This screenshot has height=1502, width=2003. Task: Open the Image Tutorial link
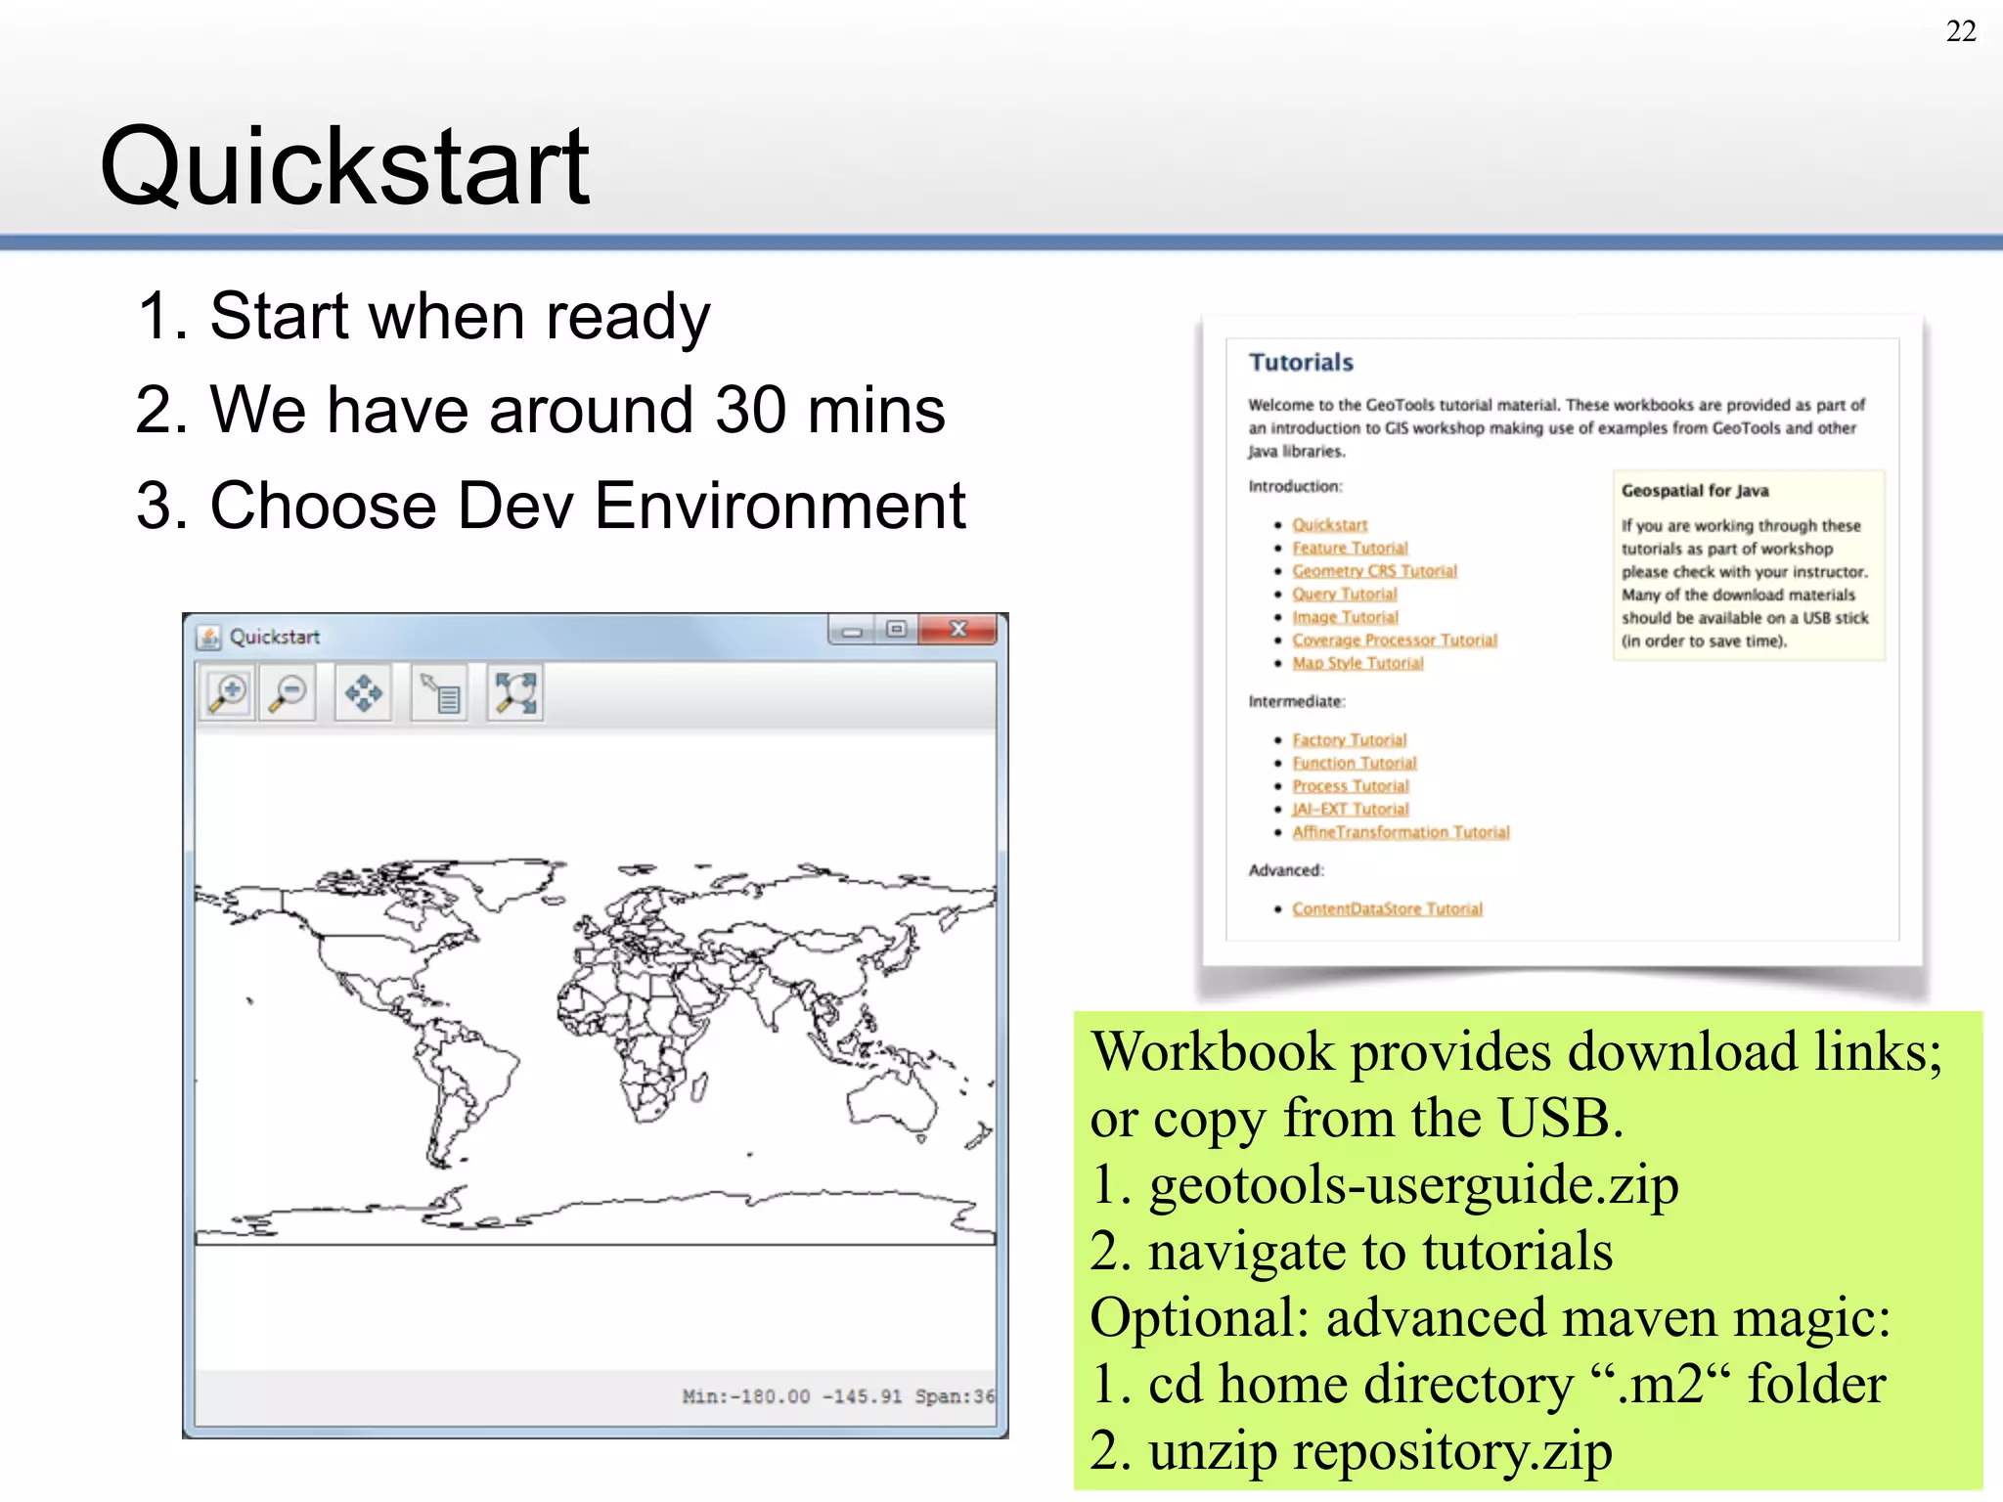(1345, 617)
